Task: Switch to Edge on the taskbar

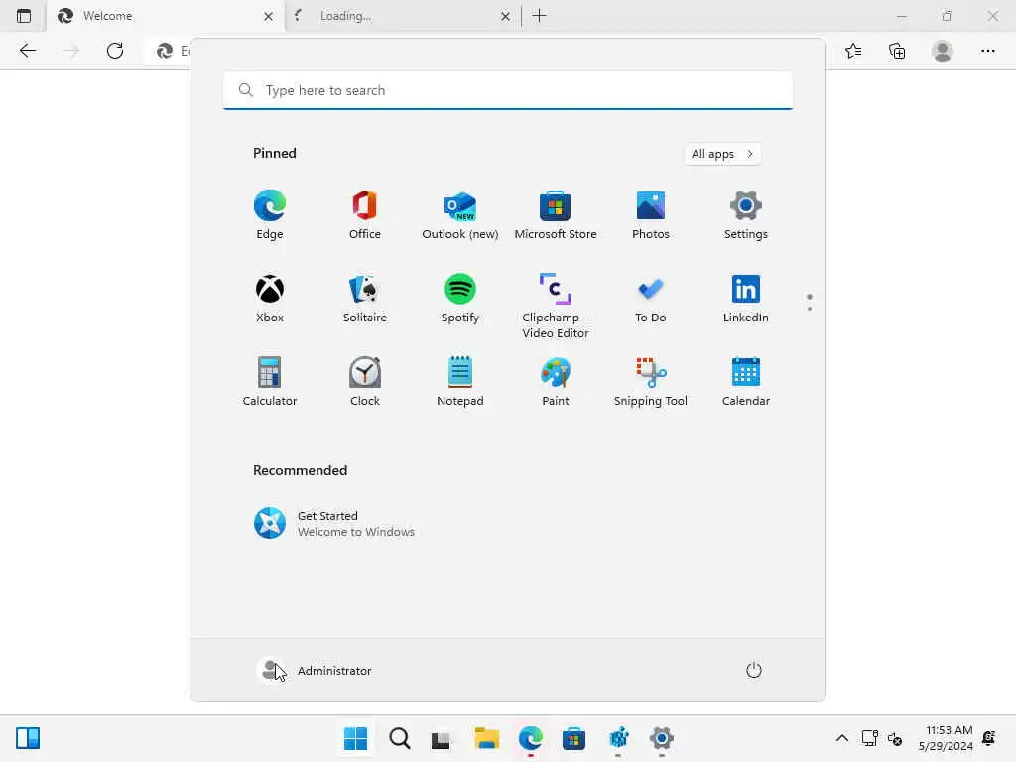Action: 531,738
